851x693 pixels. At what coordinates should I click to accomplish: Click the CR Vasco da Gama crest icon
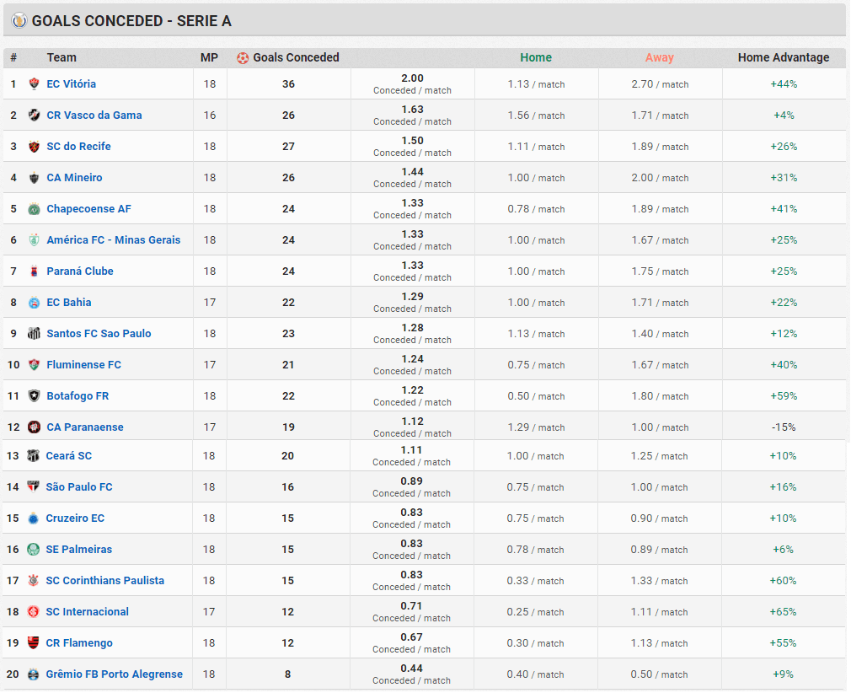click(x=35, y=115)
